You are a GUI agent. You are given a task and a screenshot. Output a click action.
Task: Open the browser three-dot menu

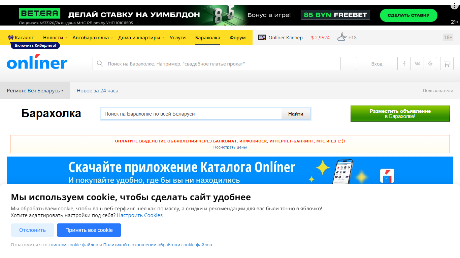(x=455, y=6)
